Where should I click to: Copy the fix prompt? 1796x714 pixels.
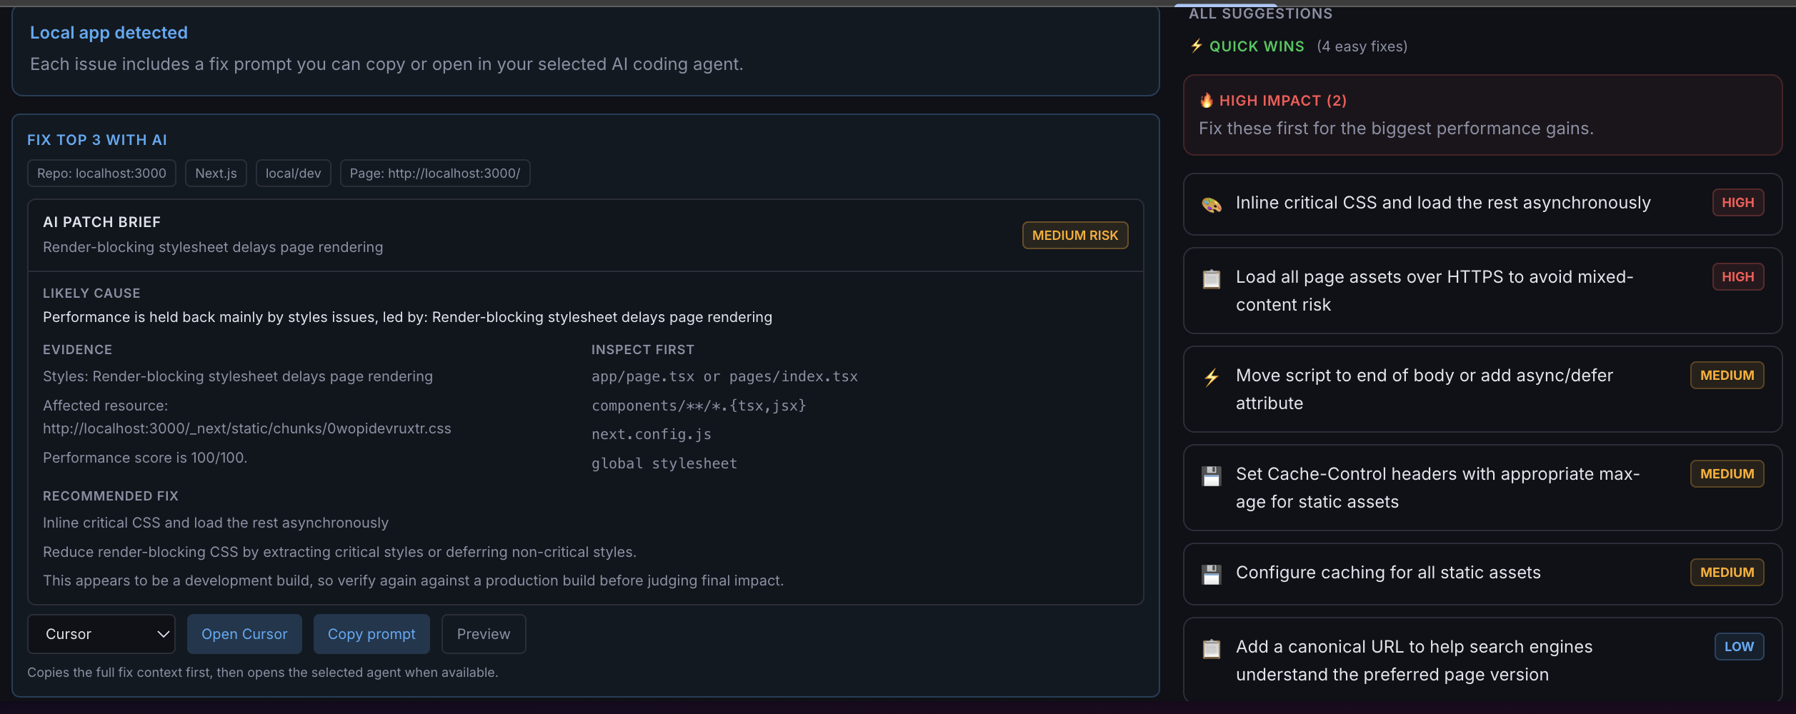coord(371,634)
